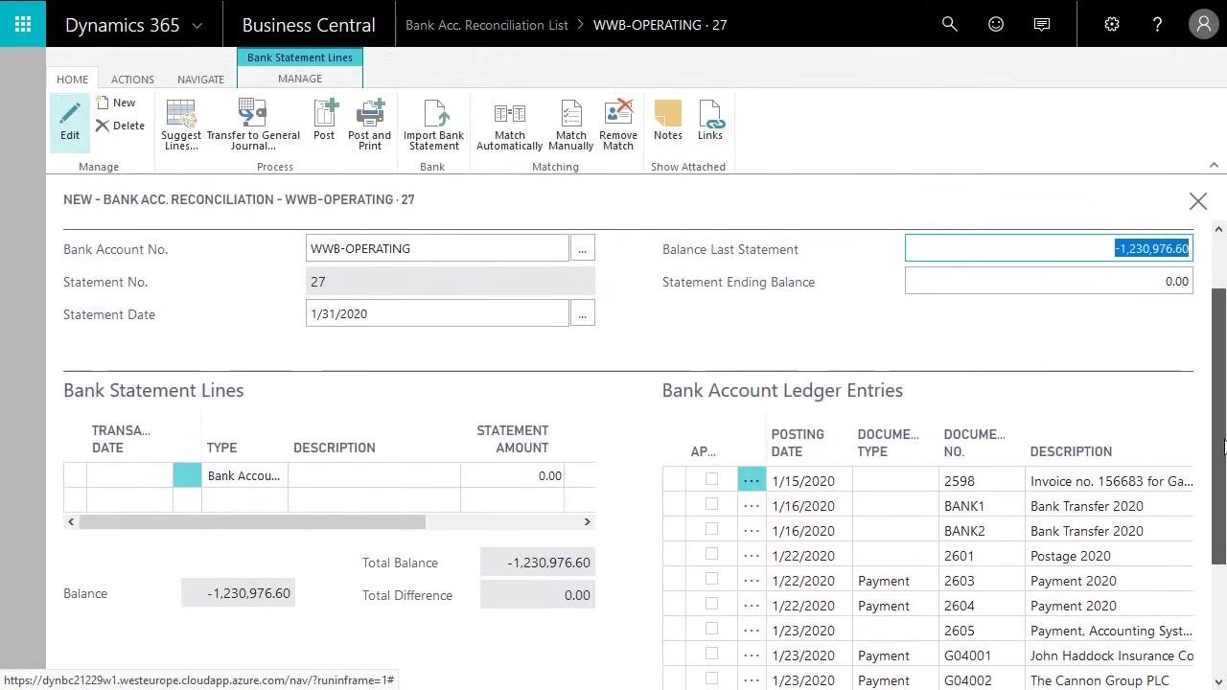The image size is (1227, 690).
Task: Select Match Manually
Action: 570,125
